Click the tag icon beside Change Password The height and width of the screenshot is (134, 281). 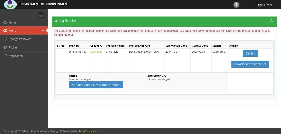tap(5, 39)
